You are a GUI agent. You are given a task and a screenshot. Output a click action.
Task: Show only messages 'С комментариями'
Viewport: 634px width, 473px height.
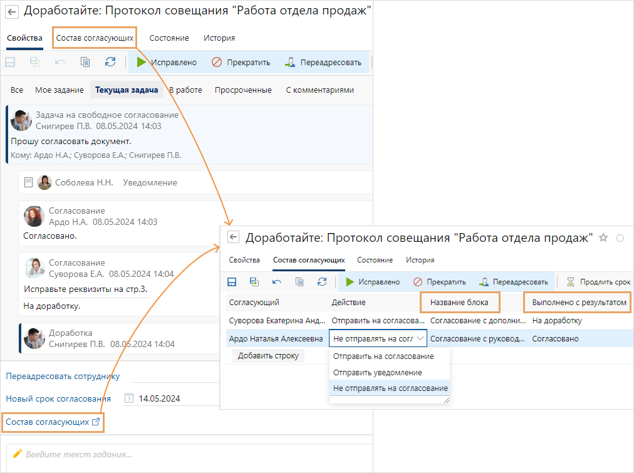click(320, 90)
